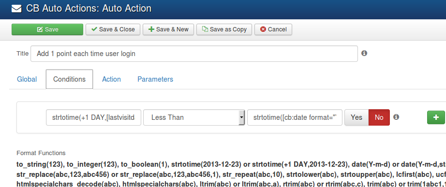Click info icon beside Title field

point(364,53)
